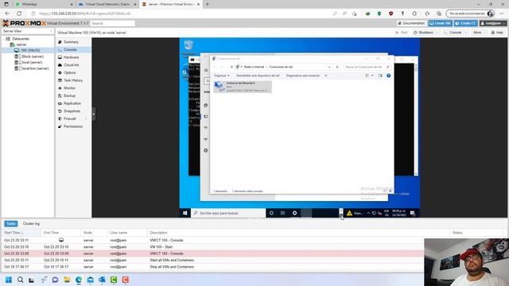Open File Explorer on host taskbar

click(x=67, y=280)
